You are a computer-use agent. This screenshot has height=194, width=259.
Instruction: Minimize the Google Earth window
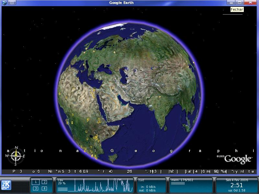pos(231,3)
